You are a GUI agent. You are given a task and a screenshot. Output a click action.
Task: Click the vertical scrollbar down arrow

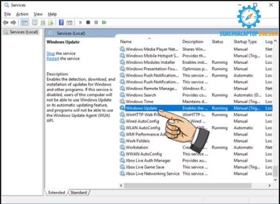(275, 180)
